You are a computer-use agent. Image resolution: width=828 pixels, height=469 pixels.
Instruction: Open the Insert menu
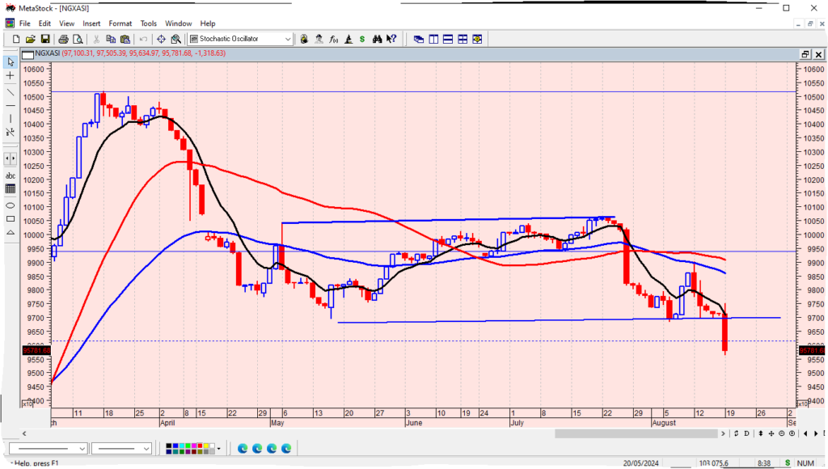click(x=91, y=23)
